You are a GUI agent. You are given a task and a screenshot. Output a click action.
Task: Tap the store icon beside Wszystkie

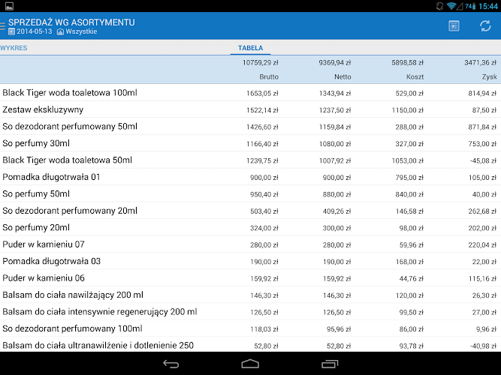pyautogui.click(x=60, y=31)
